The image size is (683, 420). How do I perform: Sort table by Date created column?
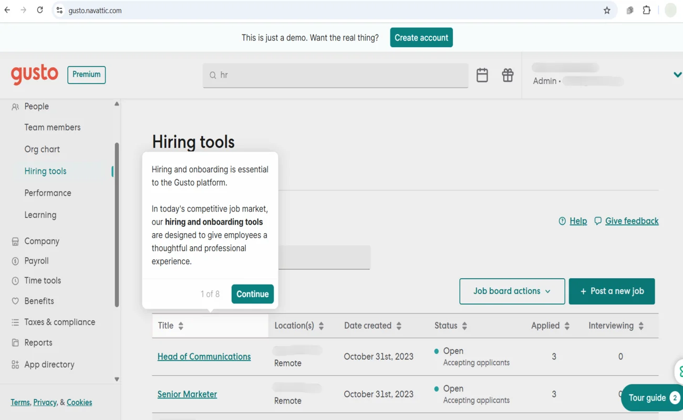(x=399, y=326)
